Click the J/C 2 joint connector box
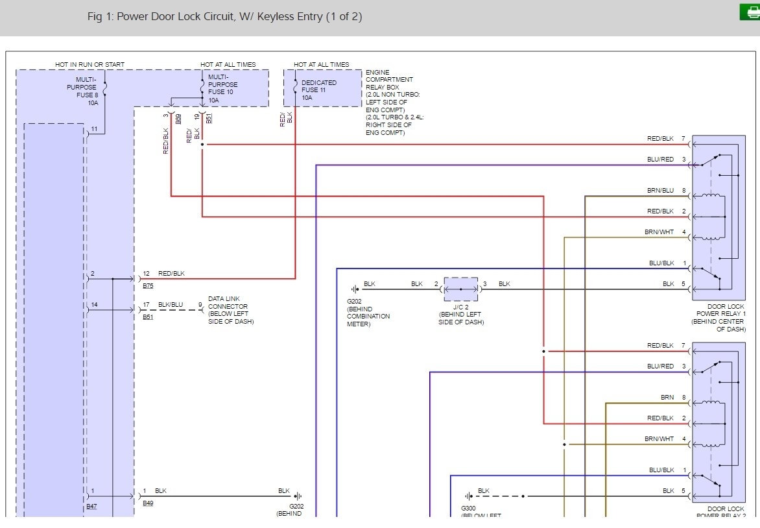Screen dimensions: 760x528 tap(460, 289)
